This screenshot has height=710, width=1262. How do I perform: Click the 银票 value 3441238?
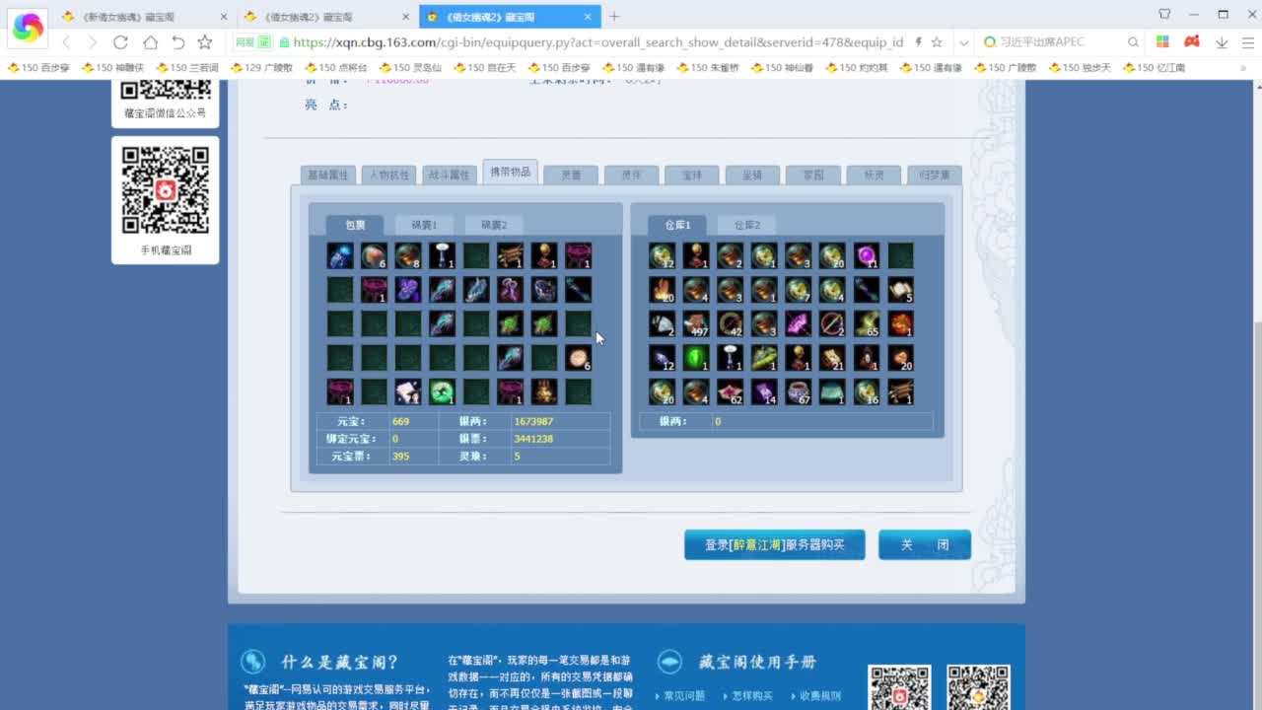(x=533, y=439)
